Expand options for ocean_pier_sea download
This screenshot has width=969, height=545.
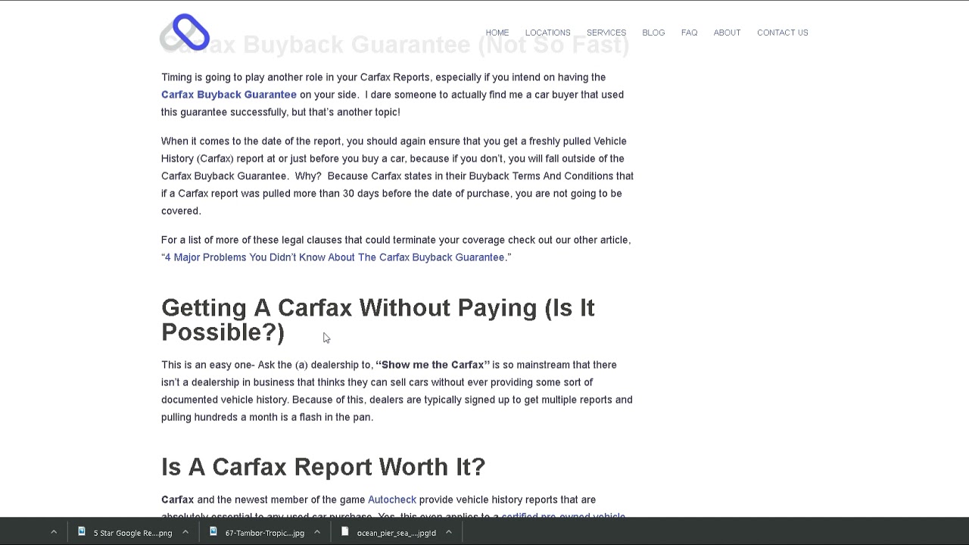[449, 532]
